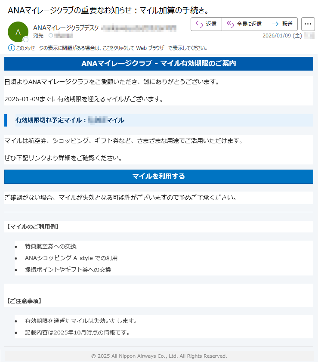318x362 pixels.
Task: Click the recipient presence circle beside 宛先
Action: [x=51, y=36]
